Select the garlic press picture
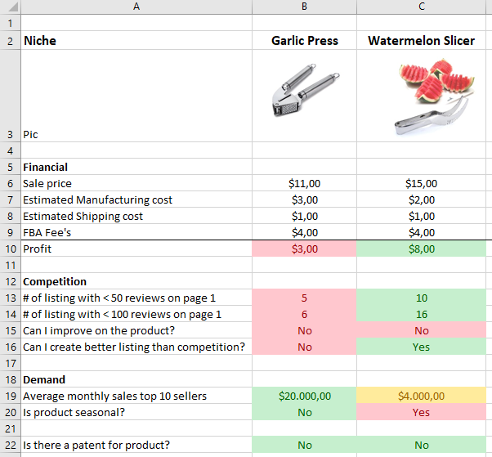492x457 pixels. [x=306, y=91]
